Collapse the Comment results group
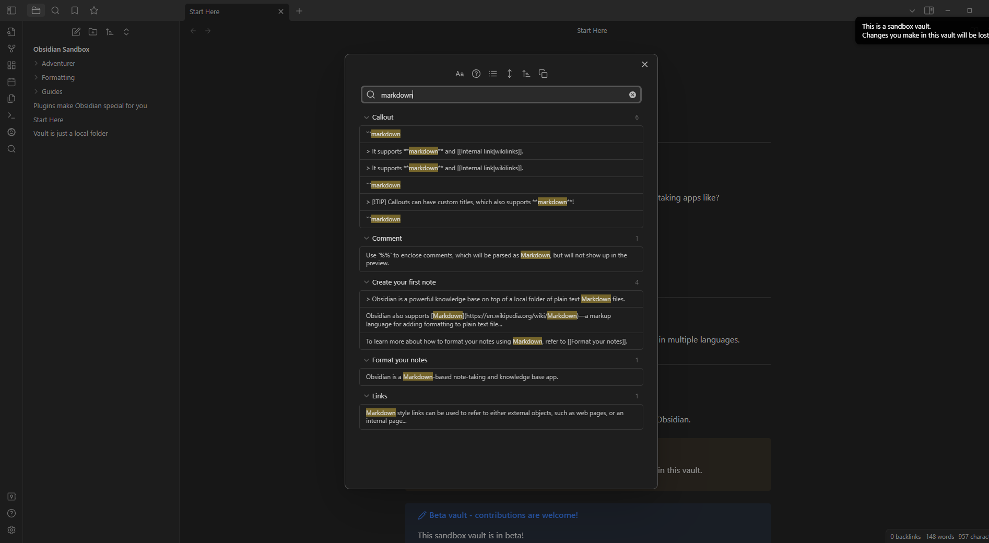This screenshot has height=543, width=989. pyautogui.click(x=367, y=239)
